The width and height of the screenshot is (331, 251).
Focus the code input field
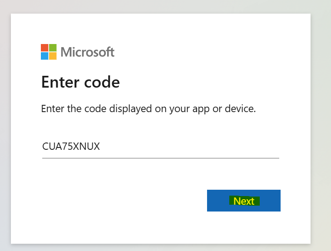pos(161,147)
